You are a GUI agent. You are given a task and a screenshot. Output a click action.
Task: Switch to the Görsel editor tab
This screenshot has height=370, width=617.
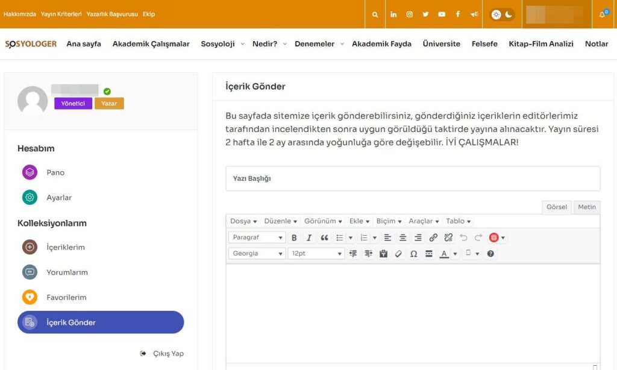[x=557, y=207]
